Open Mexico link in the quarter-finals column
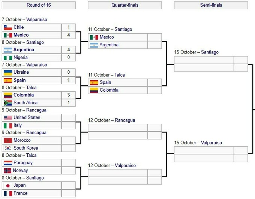This screenshot has height=199, width=255. (106, 37)
